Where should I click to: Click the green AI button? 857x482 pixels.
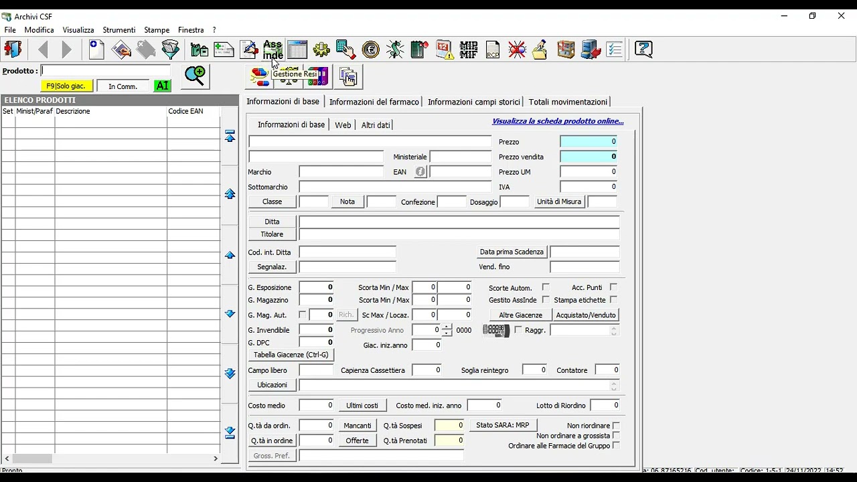[x=162, y=86]
